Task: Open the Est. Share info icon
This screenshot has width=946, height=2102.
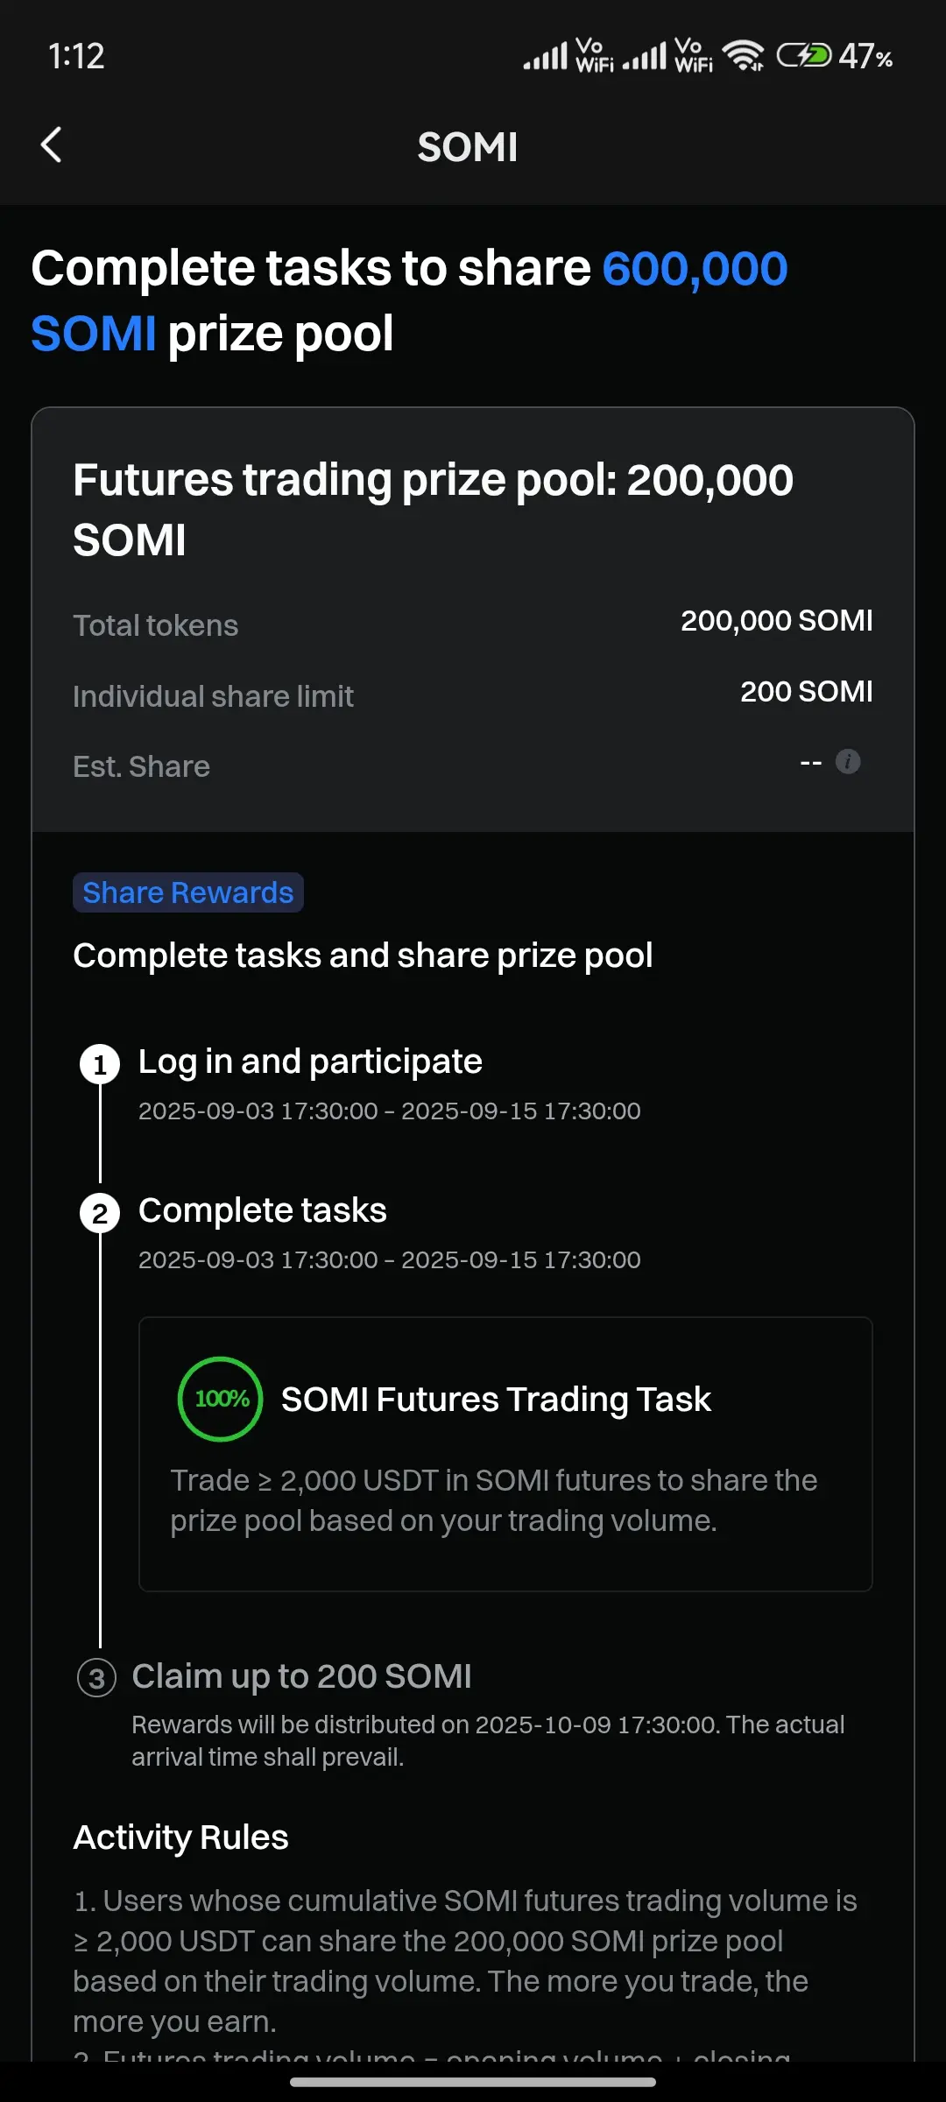Action: pyautogui.click(x=848, y=762)
